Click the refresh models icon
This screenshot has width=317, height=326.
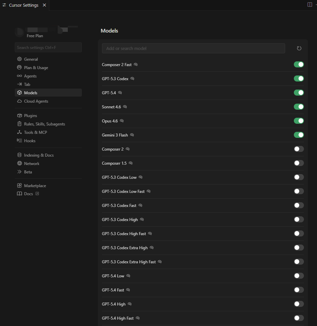coord(299,48)
